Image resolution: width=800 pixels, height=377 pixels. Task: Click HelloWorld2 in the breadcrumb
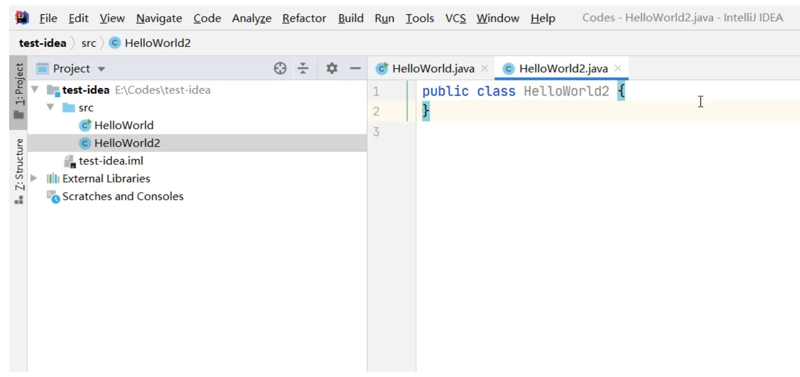click(x=157, y=43)
